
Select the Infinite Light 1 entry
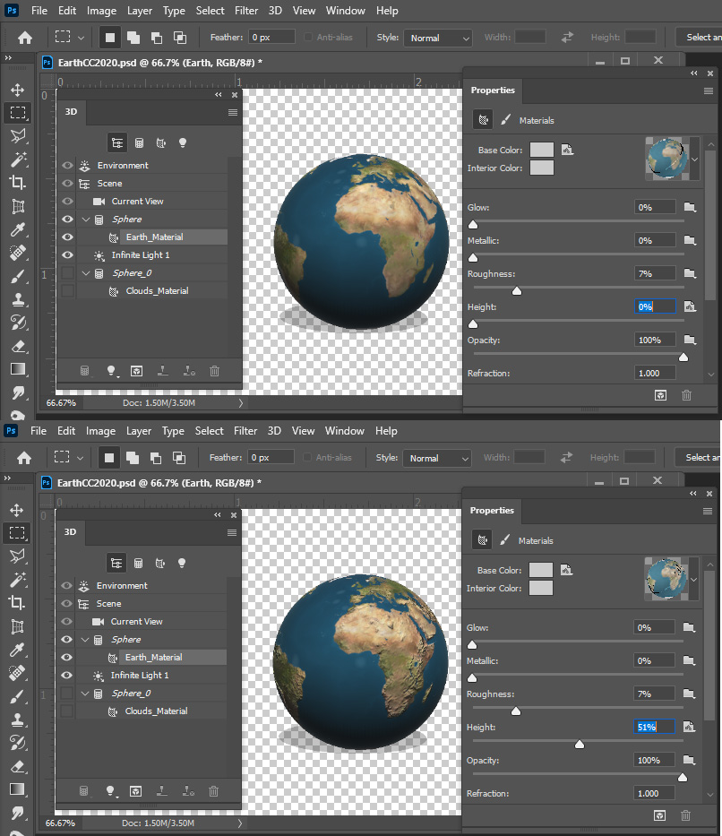(140, 255)
